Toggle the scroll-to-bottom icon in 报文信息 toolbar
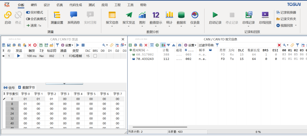 152,45
